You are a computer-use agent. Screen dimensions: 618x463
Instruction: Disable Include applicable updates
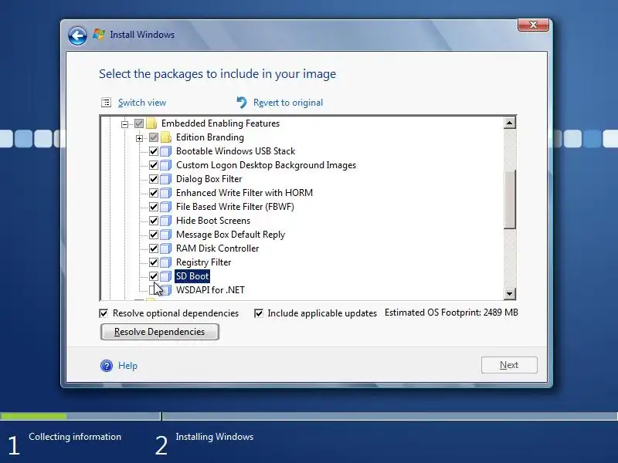259,313
